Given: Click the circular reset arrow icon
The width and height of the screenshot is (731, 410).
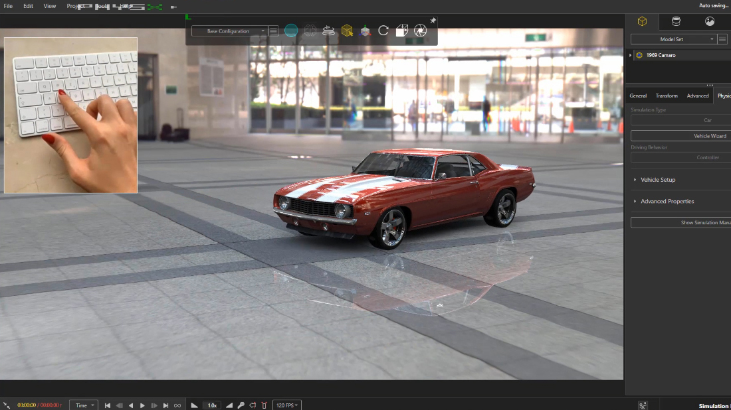Looking at the screenshot, I should click(383, 31).
